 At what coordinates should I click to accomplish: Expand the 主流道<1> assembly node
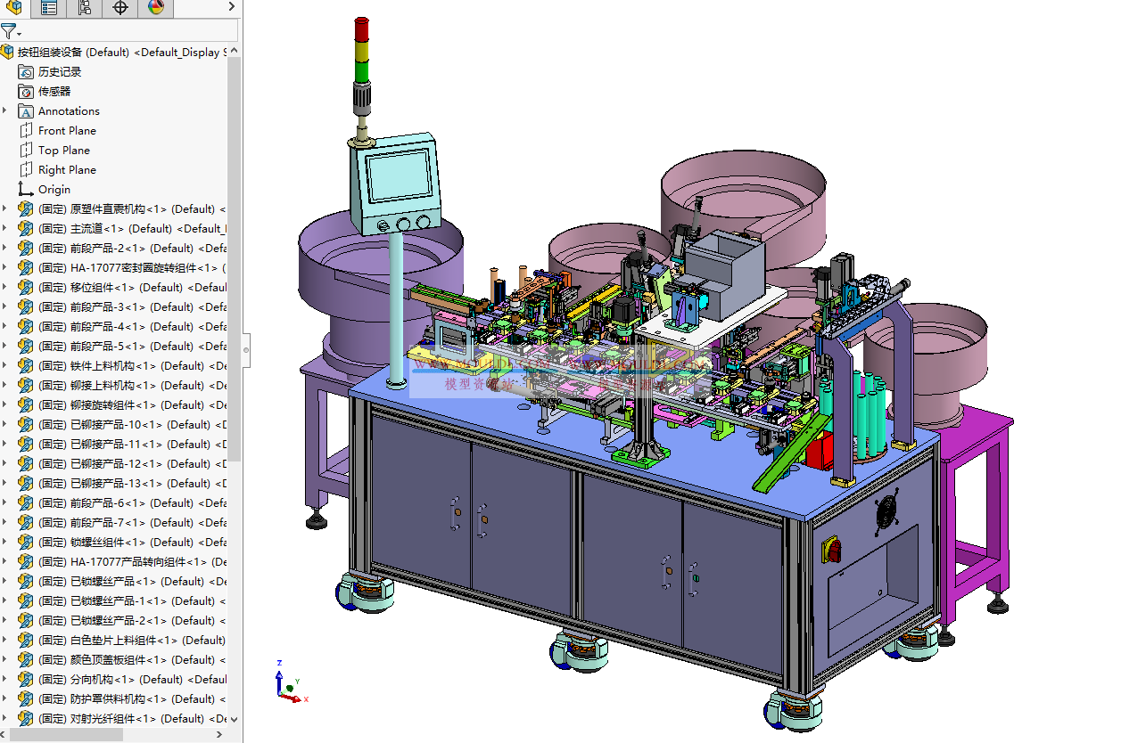[x=5, y=228]
